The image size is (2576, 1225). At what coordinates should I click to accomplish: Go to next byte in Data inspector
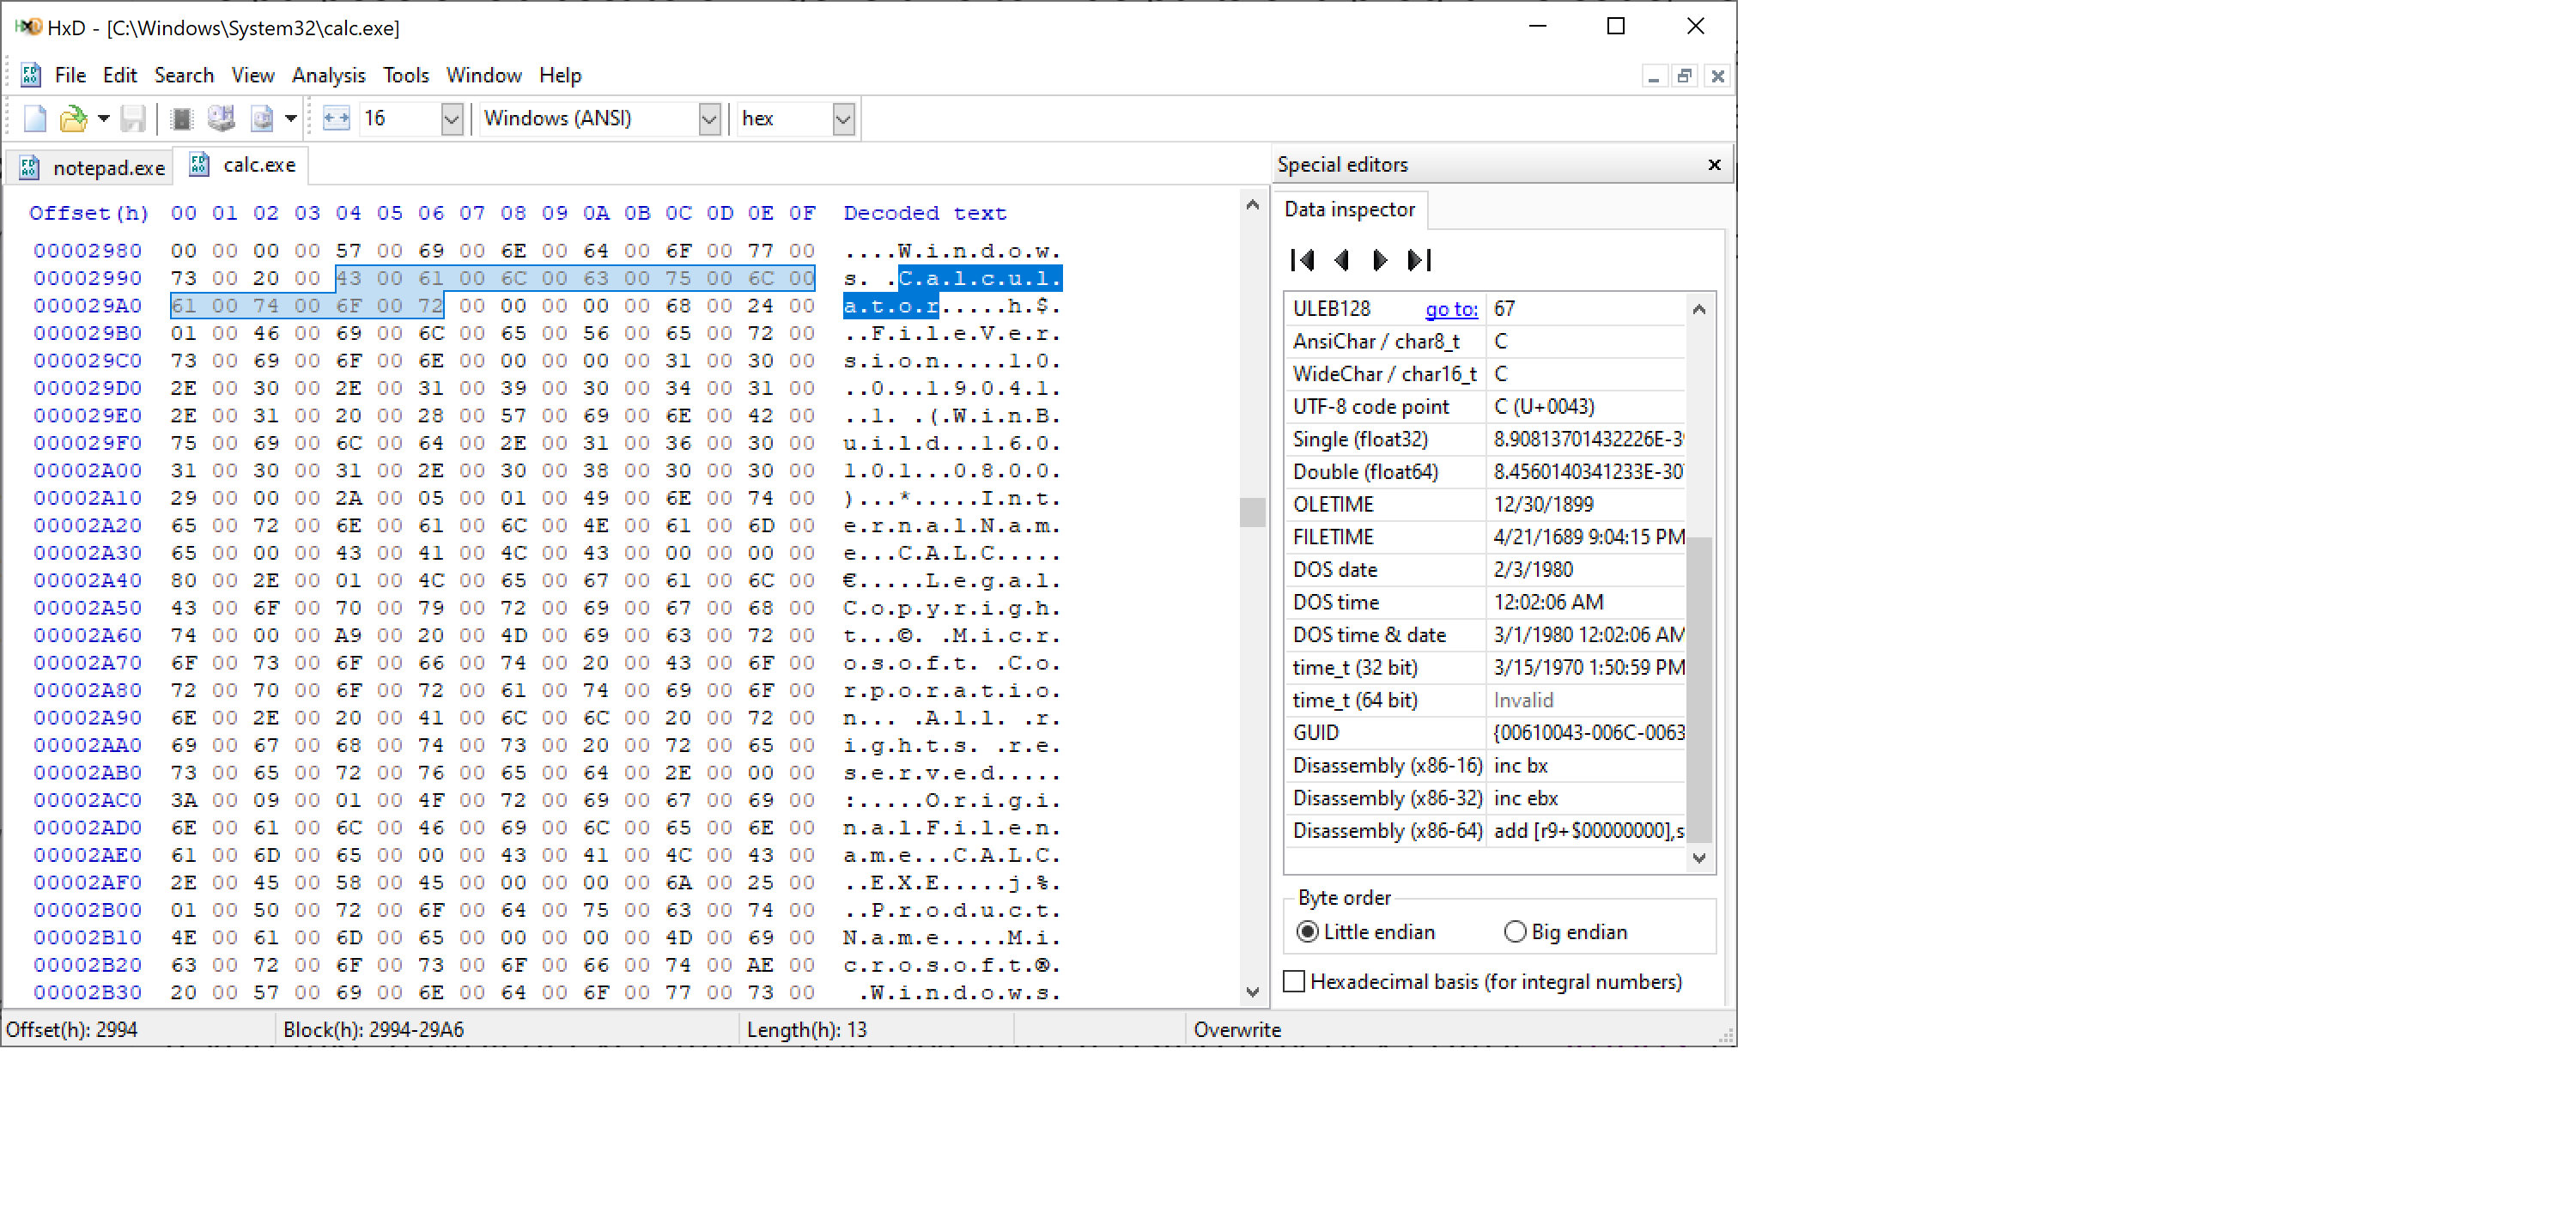point(1380,260)
